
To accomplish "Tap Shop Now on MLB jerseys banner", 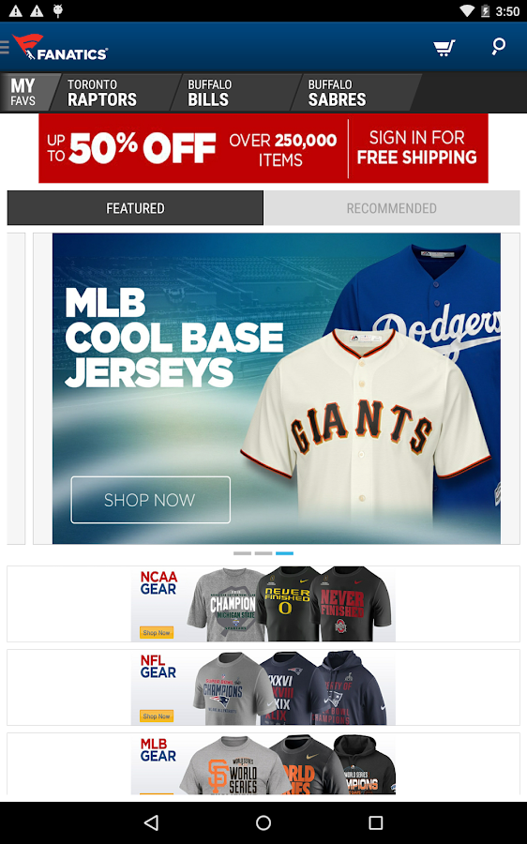I will (x=150, y=500).
